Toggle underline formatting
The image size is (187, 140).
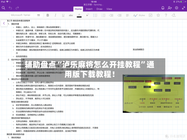[63, 15]
